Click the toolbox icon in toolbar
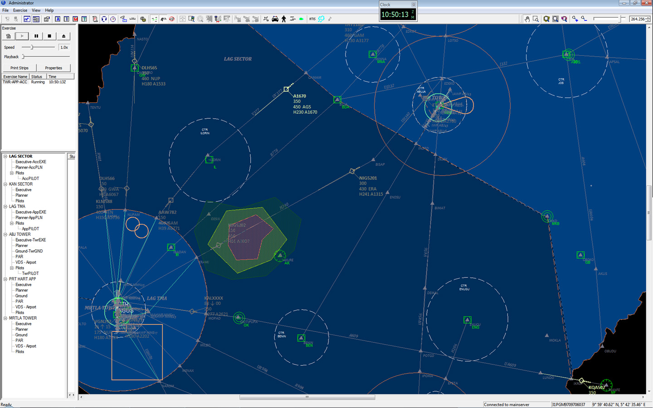This screenshot has height=408, width=653. tap(46, 19)
